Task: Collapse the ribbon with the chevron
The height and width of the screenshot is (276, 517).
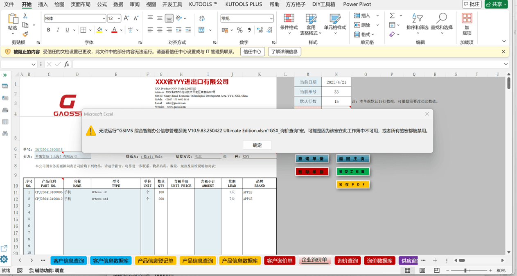Action: click(x=504, y=41)
